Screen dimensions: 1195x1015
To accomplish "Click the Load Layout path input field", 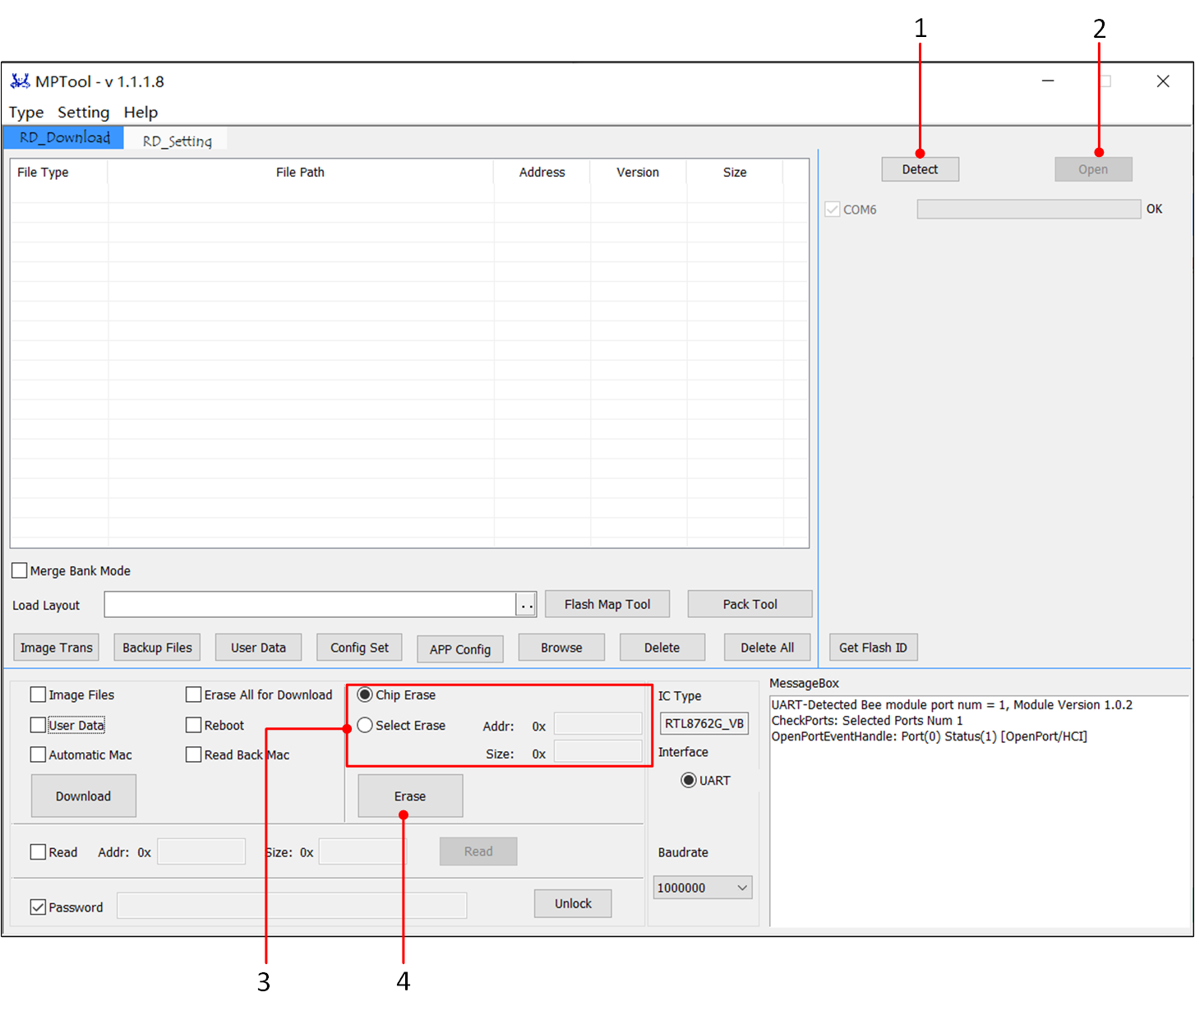I will (310, 605).
